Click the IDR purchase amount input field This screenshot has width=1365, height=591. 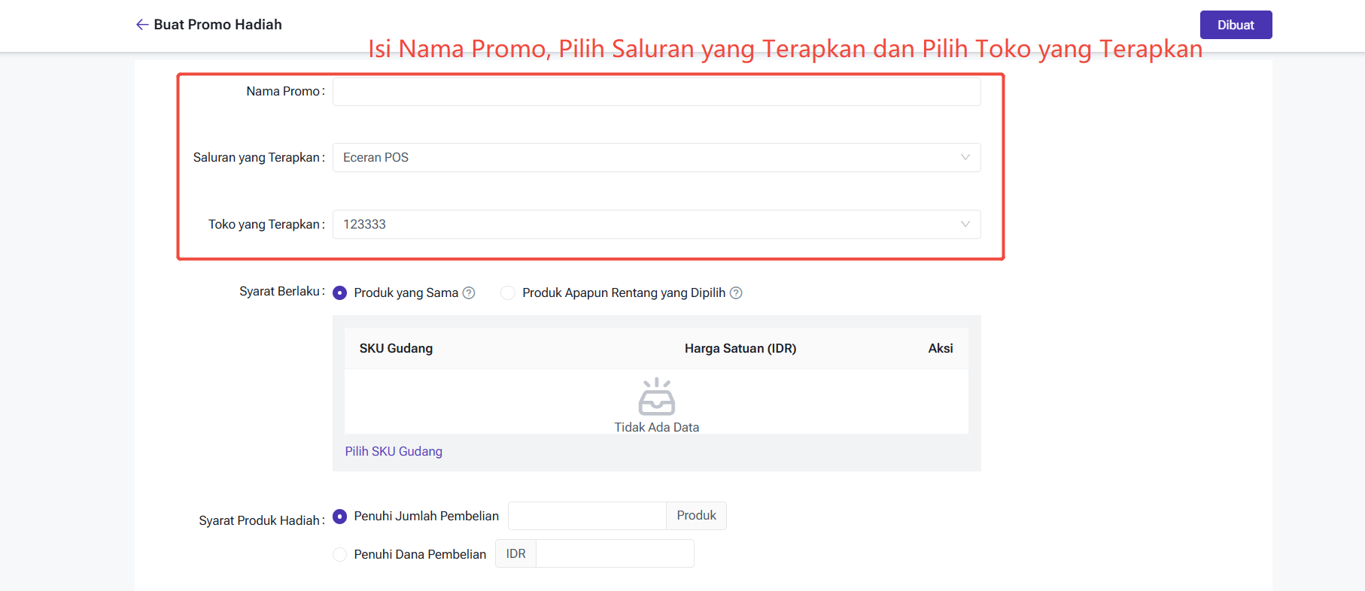[614, 554]
